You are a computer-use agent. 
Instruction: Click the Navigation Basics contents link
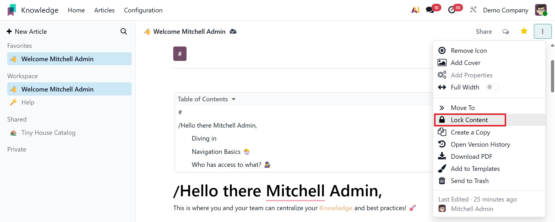[216, 152]
